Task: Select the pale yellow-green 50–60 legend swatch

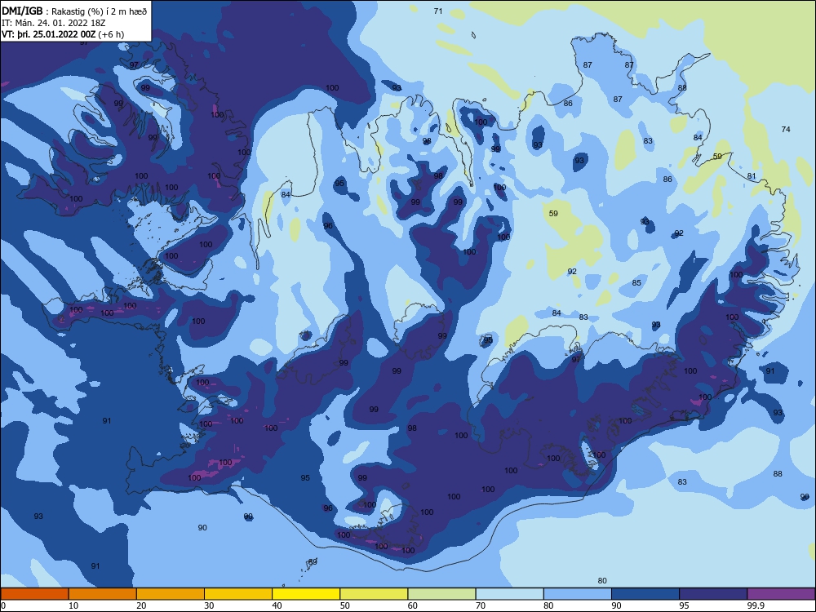Action: tap(375, 594)
